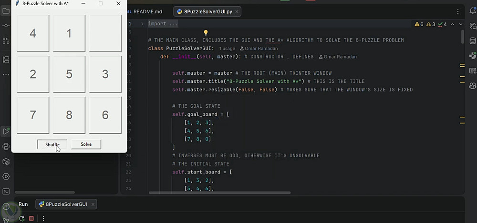Open the Notifications bell
This screenshot has width=477, height=223.
pos(473,11)
